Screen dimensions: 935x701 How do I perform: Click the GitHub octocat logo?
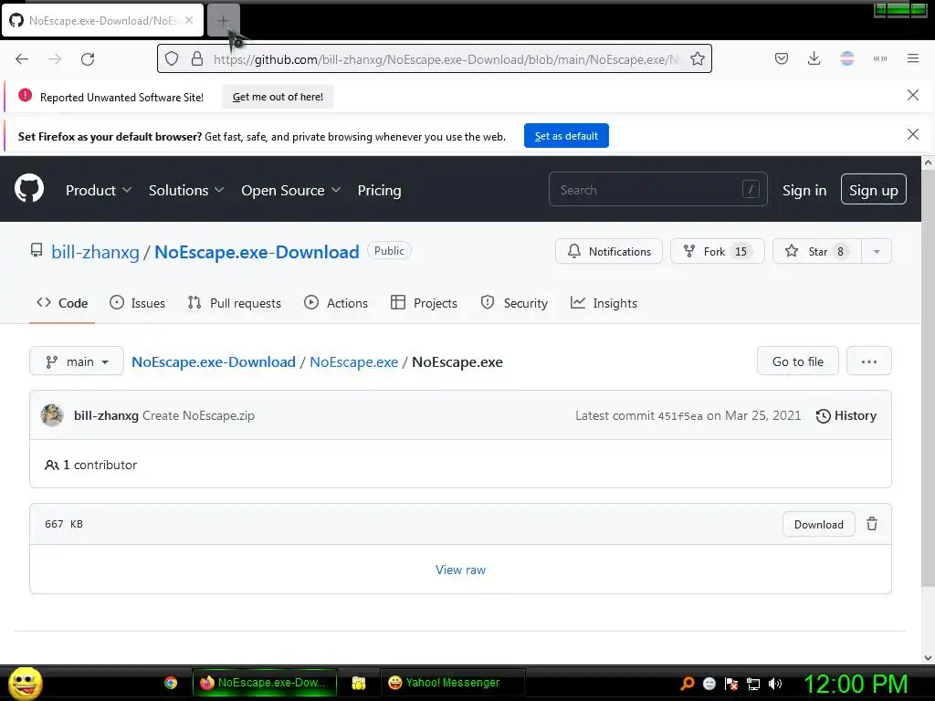click(x=29, y=189)
